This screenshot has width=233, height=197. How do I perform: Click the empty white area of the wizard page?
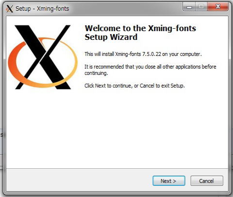(117, 130)
